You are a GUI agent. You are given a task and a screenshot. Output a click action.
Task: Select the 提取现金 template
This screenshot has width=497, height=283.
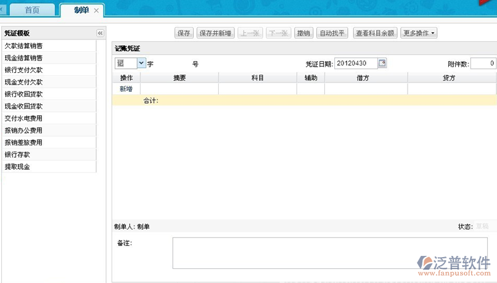(x=17, y=166)
